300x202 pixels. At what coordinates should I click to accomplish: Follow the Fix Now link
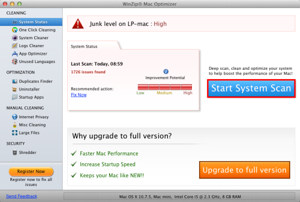click(x=79, y=95)
